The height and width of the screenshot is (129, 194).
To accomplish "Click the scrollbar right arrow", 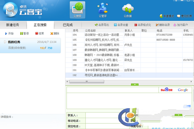I will point(191,82).
